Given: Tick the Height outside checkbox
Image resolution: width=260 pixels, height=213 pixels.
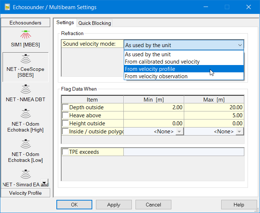Looking at the screenshot, I should coord(65,123).
